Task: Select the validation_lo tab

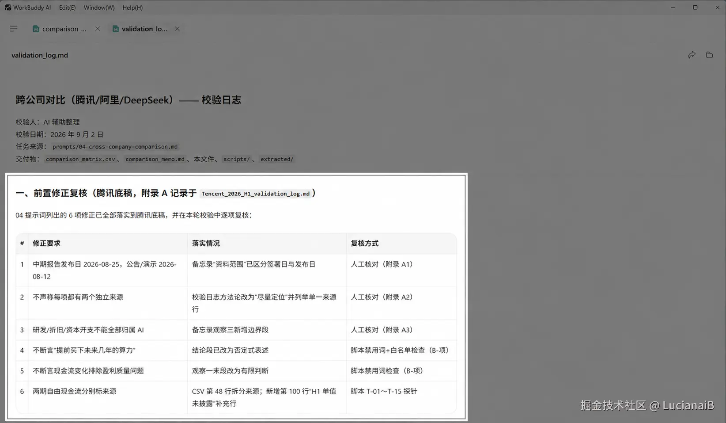Action: tap(144, 29)
